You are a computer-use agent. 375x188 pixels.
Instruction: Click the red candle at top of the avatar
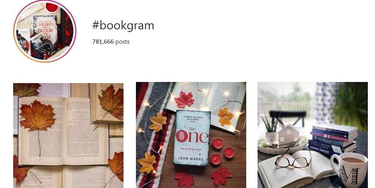(52, 7)
